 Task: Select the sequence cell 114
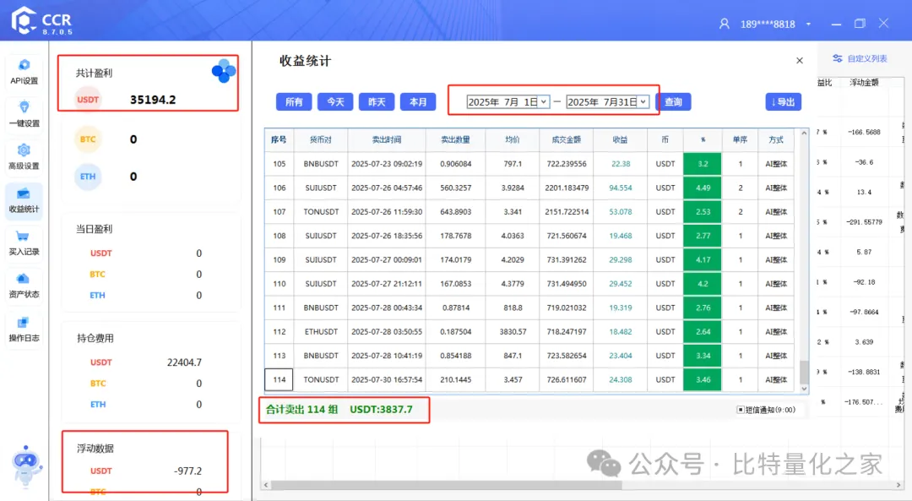(x=280, y=379)
